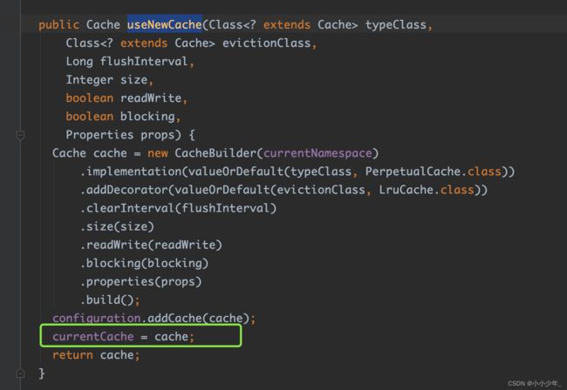Screen dimensions: 567x390
Task: Click the .addDecorator call
Action: coord(124,190)
